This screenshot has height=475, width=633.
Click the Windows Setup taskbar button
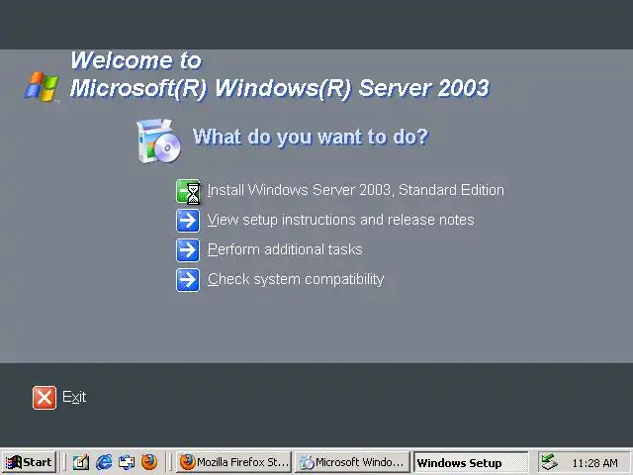pos(471,462)
